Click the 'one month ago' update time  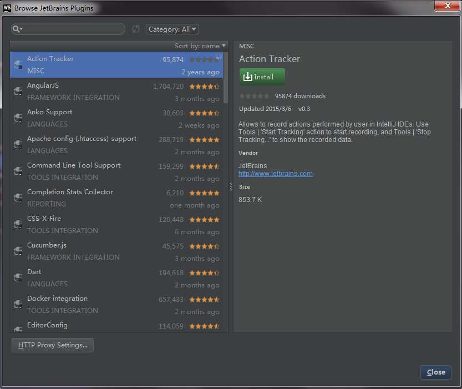[195, 205]
